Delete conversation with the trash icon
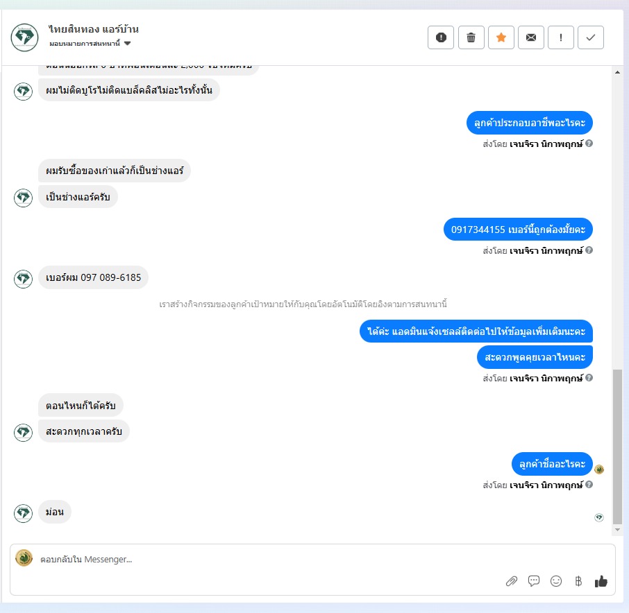 click(x=471, y=37)
